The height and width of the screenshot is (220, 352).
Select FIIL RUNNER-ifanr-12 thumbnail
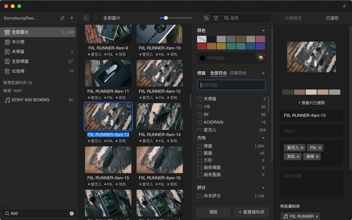[x=159, y=73]
